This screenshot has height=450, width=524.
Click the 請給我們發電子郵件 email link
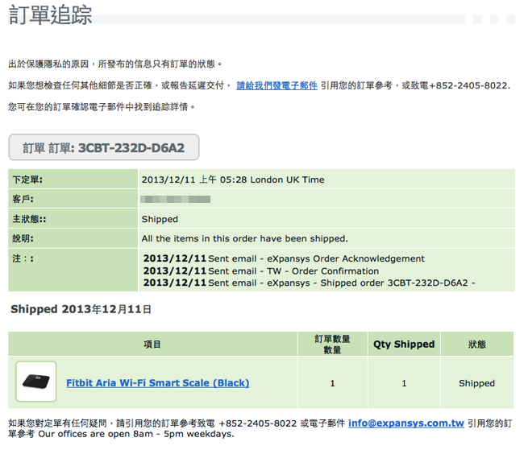pos(277,86)
